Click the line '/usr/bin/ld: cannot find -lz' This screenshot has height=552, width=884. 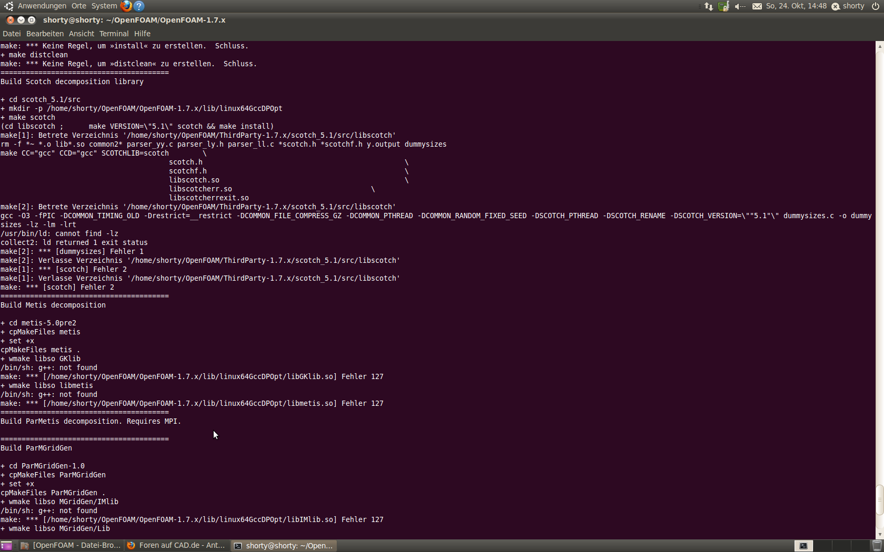59,233
